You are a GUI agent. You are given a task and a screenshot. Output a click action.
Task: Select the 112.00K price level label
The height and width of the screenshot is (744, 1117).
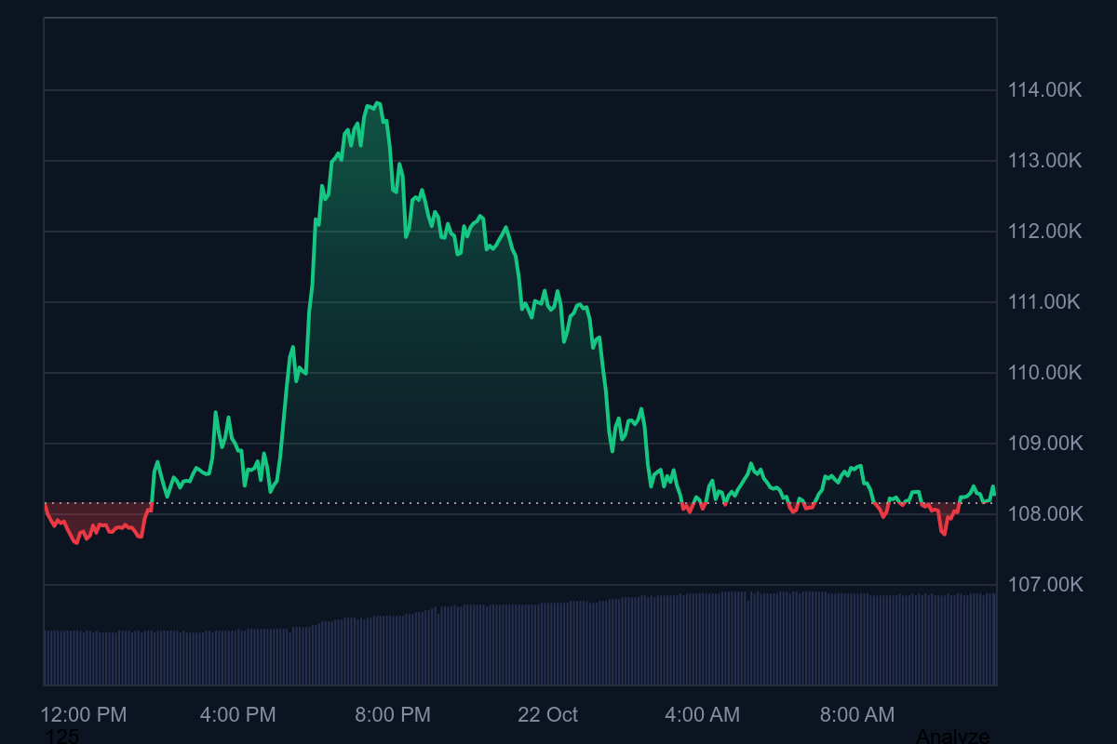tap(1044, 232)
